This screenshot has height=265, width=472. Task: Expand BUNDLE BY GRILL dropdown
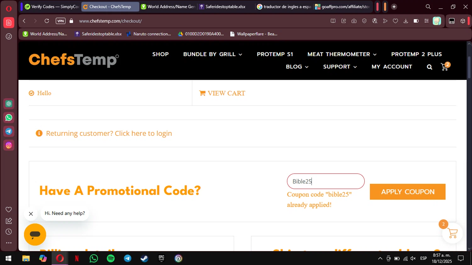(213, 54)
